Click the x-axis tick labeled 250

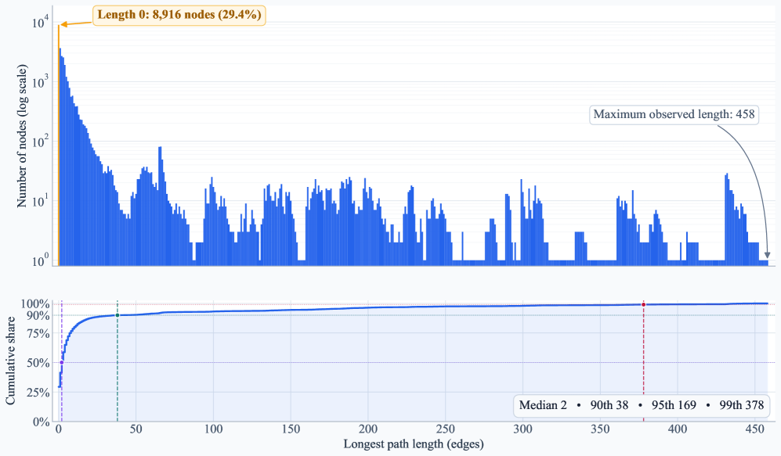(x=445, y=429)
